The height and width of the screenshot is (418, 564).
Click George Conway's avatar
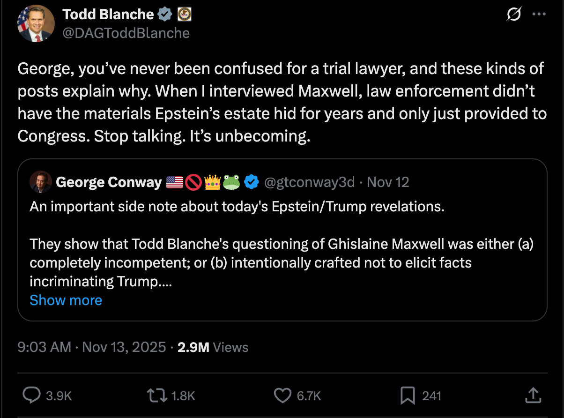[41, 182]
